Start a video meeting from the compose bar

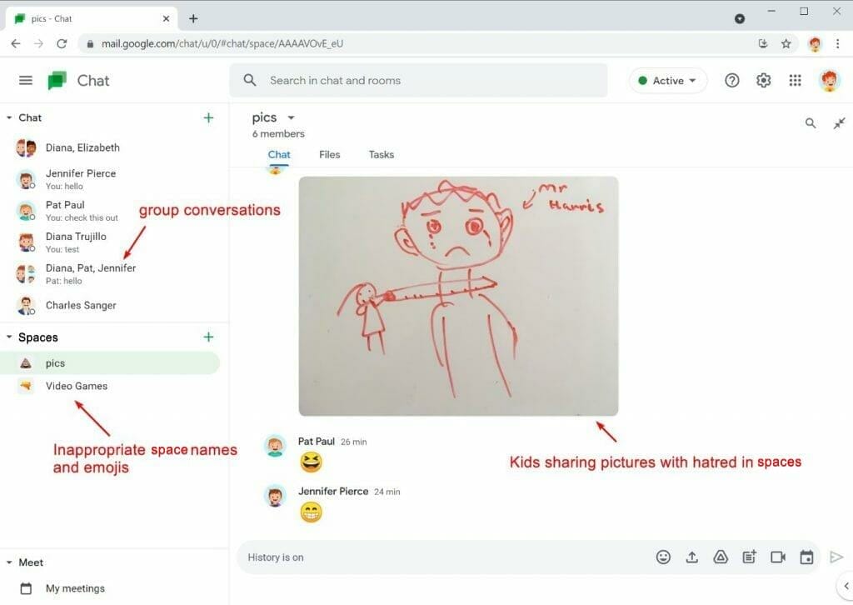[x=778, y=557]
